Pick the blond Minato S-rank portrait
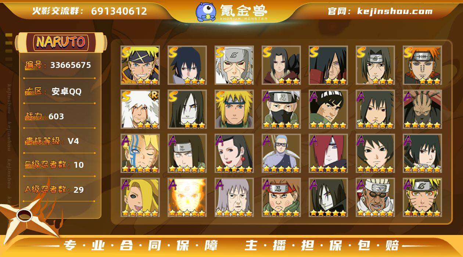The image size is (463, 257). point(234,109)
